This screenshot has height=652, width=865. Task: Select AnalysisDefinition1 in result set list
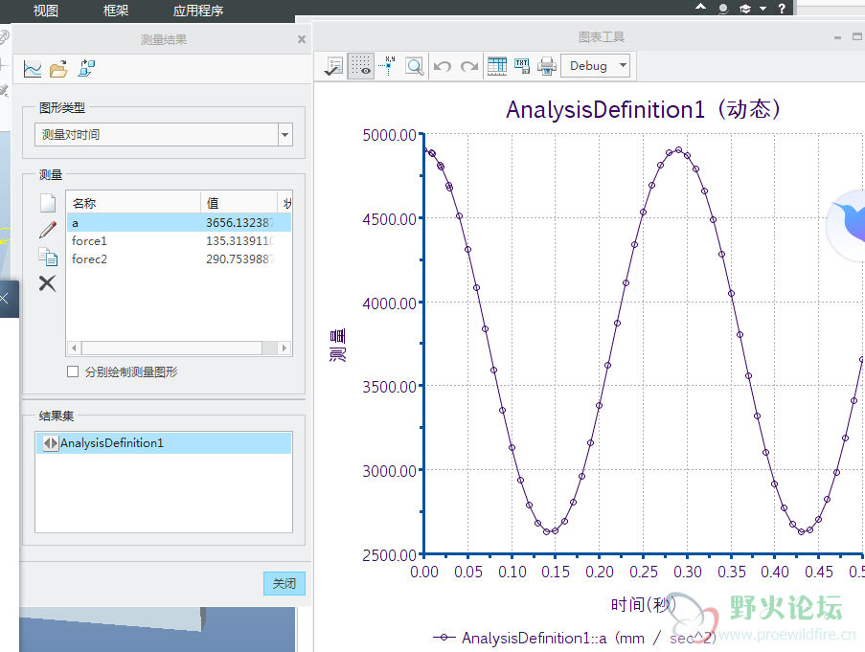pyautogui.click(x=164, y=443)
